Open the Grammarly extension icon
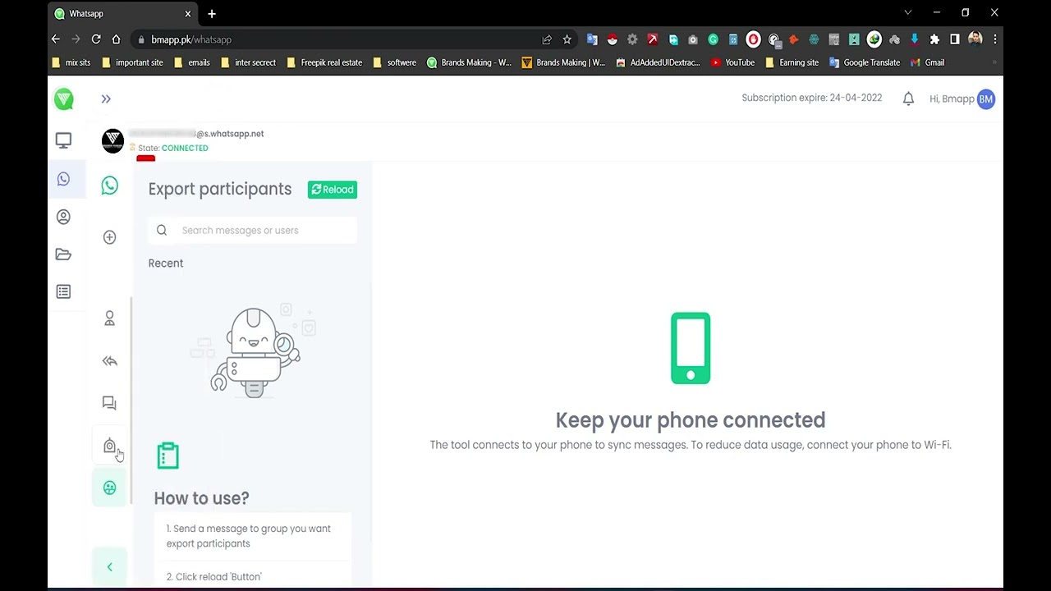1051x591 pixels. click(x=713, y=39)
